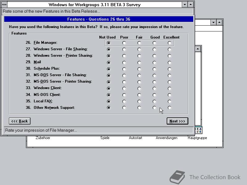This screenshot has height=185, width=247.
Task: Go to the next survey page
Action: tap(177, 121)
